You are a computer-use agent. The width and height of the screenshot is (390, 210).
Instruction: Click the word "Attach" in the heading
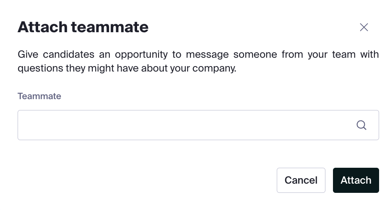(42, 27)
